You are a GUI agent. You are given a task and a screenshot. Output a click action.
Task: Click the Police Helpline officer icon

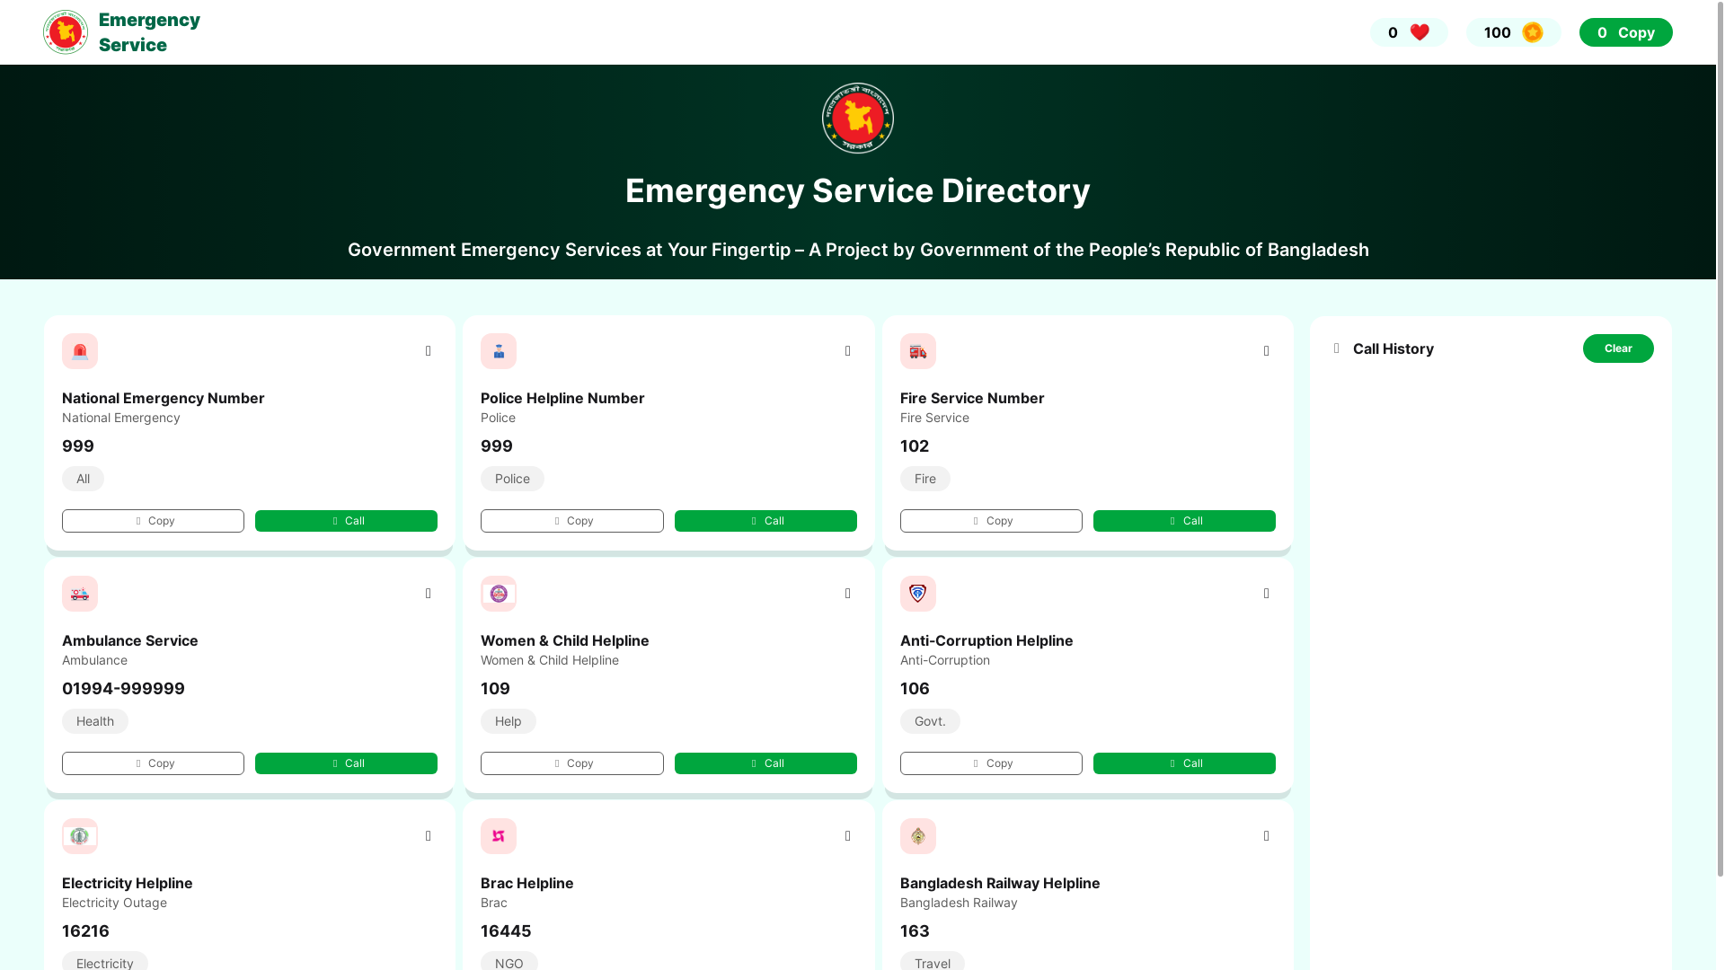point(499,351)
